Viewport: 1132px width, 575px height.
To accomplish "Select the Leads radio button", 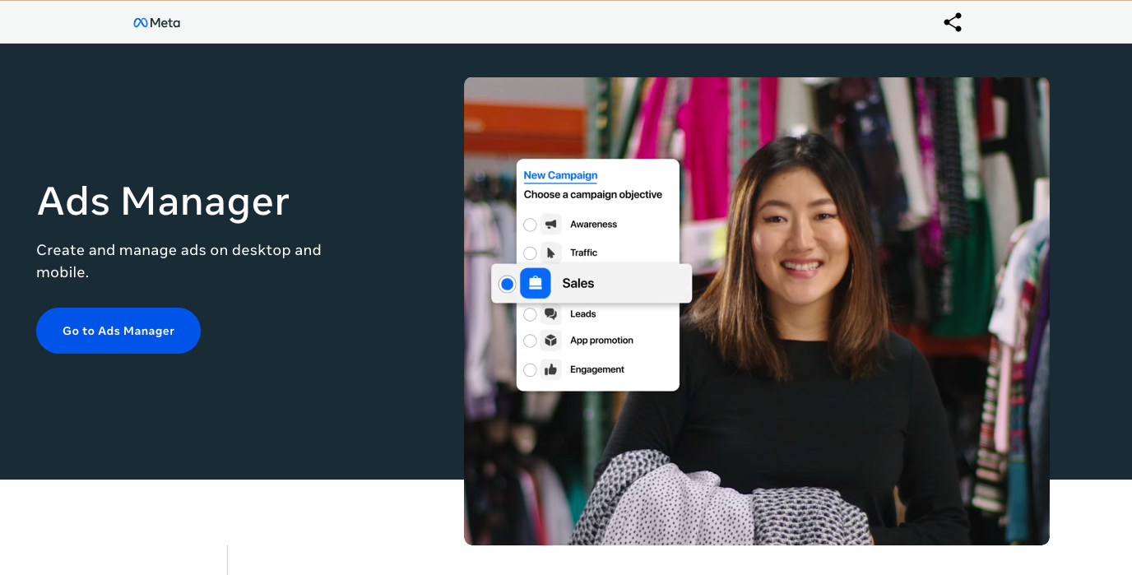I will pos(530,314).
